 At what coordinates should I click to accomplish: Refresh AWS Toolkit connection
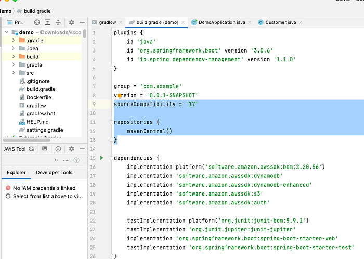coord(31,149)
